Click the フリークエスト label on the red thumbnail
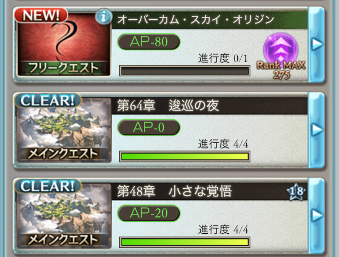Viewport: 339px width, 257px height. click(x=64, y=68)
